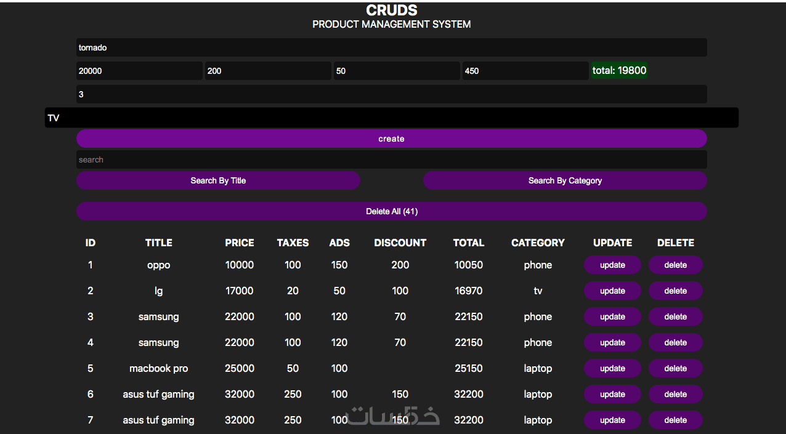Click price 17000 in lg row
Image resolution: width=786 pixels, height=434 pixels.
pyautogui.click(x=240, y=291)
